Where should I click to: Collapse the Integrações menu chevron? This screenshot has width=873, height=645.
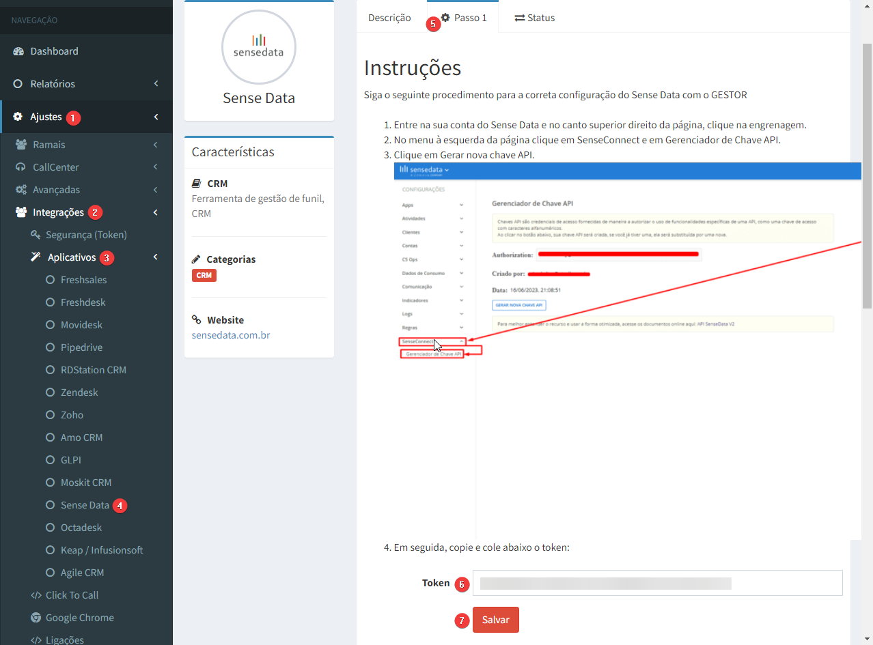(x=156, y=212)
